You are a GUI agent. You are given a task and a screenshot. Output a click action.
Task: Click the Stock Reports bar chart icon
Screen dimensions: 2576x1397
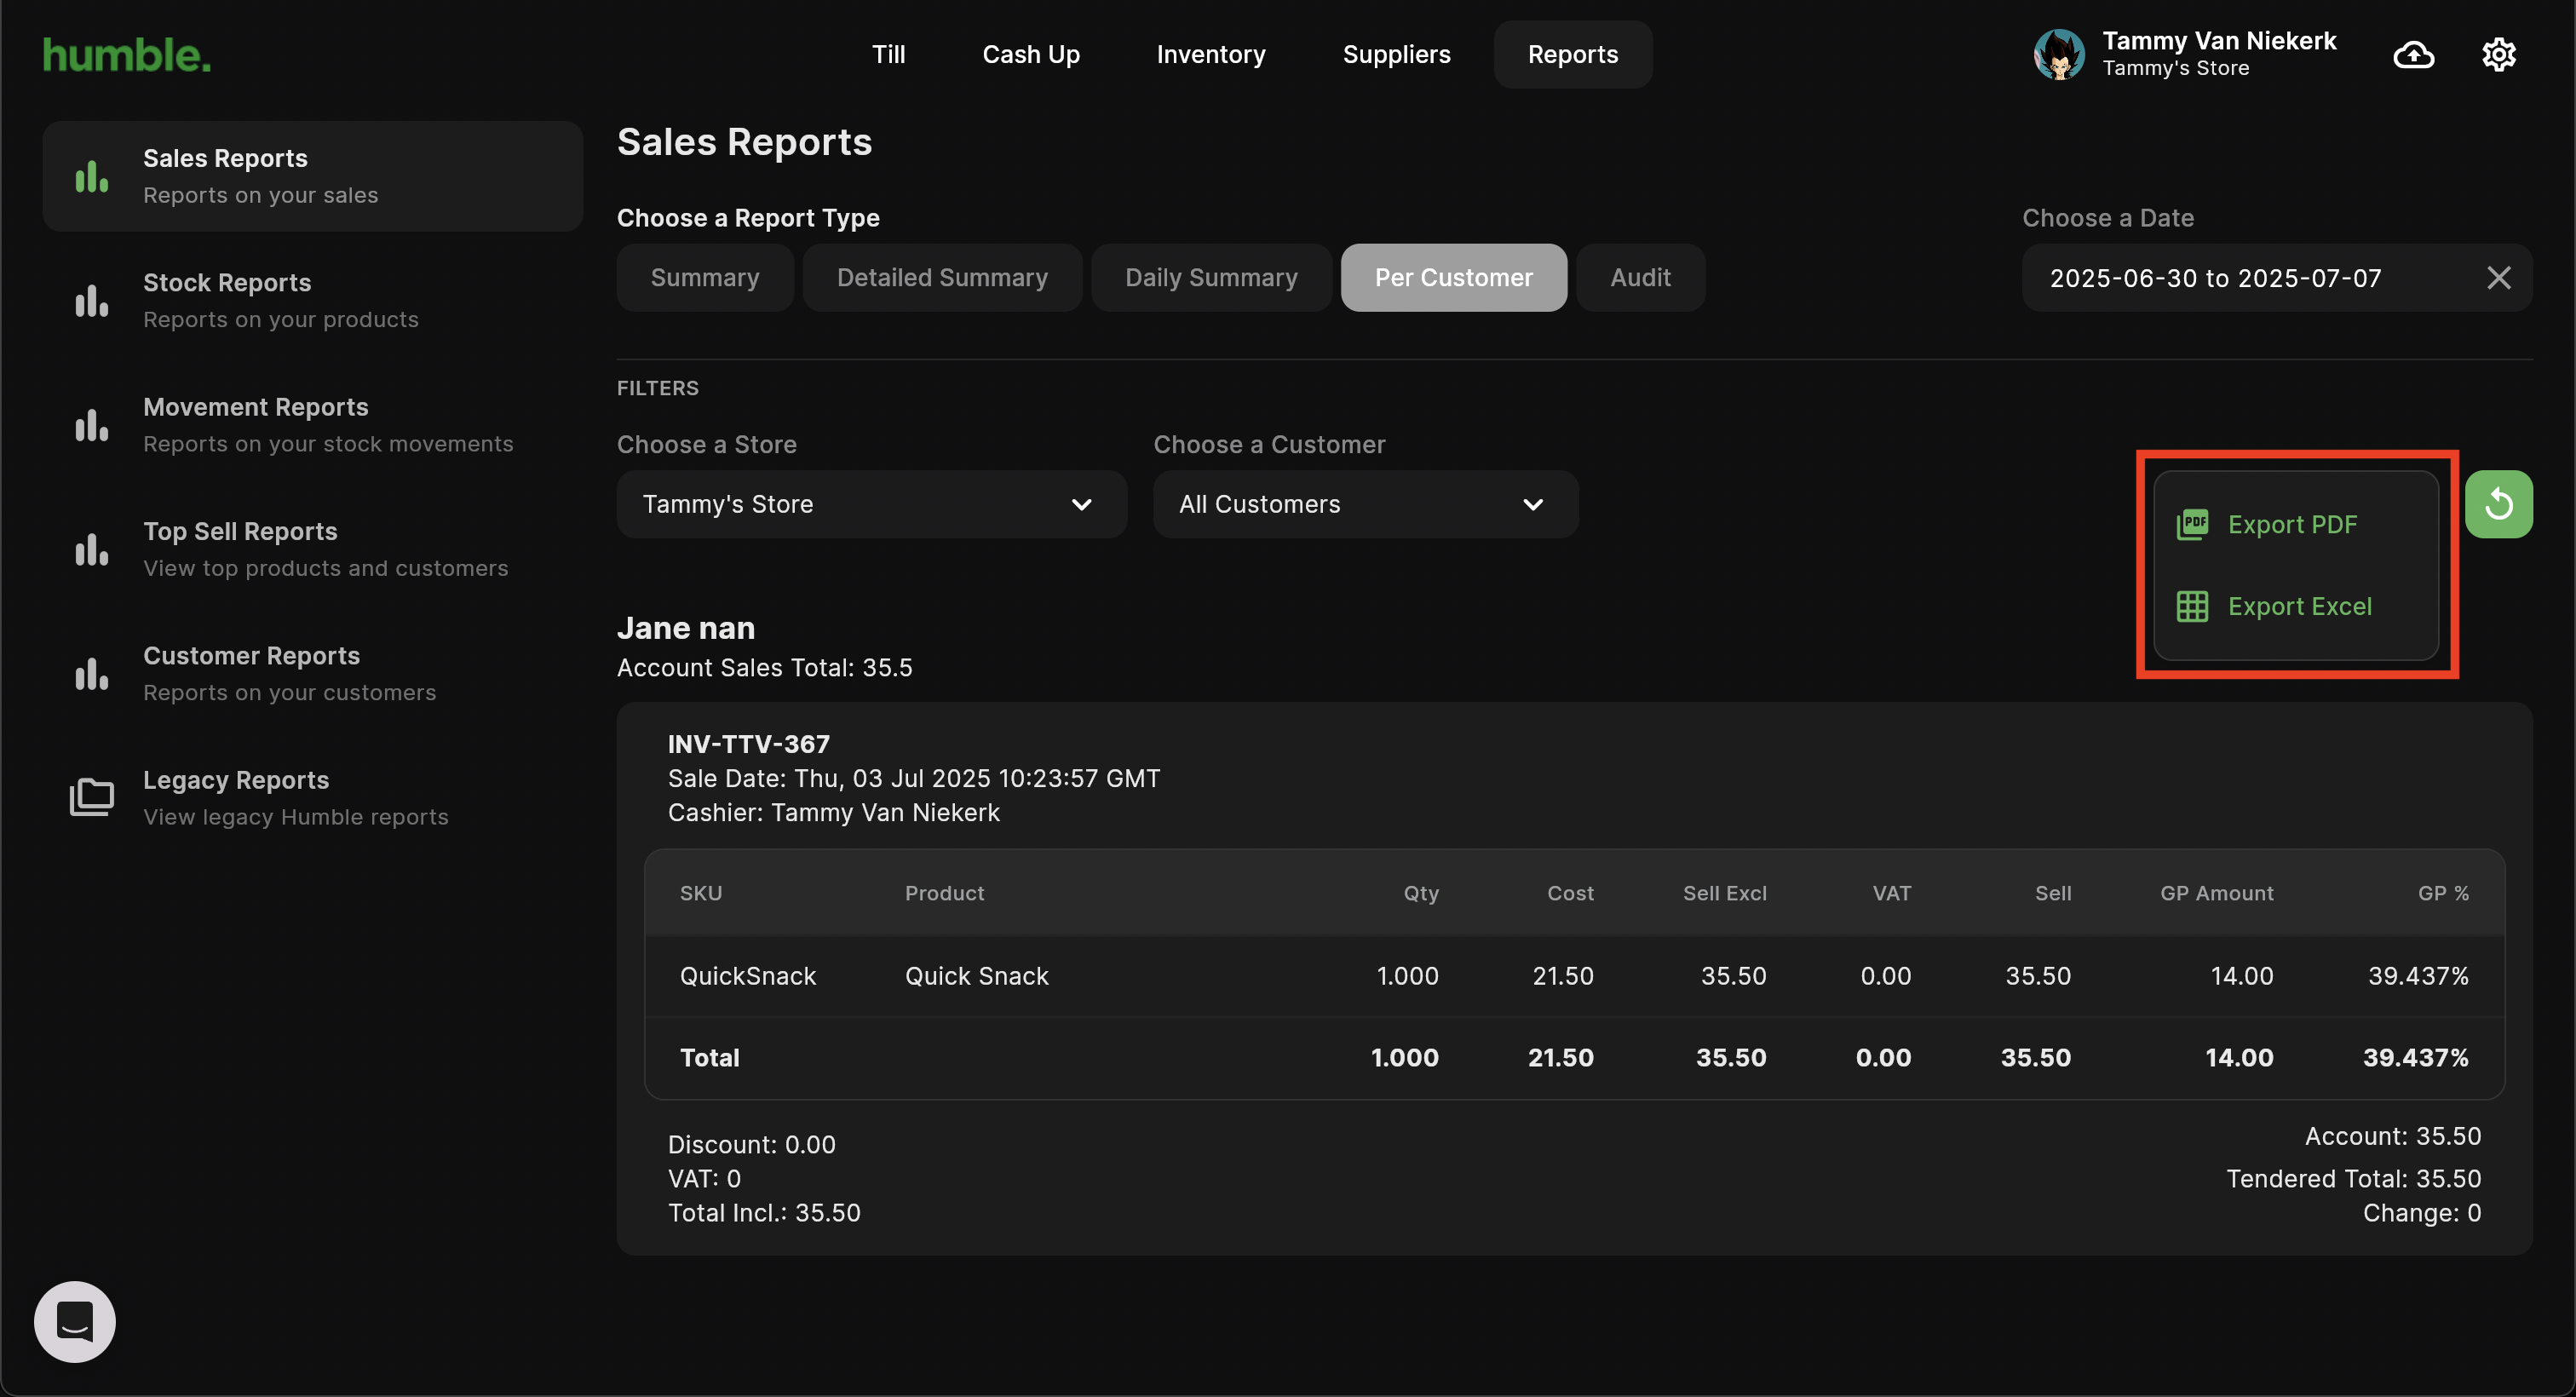pyautogui.click(x=92, y=301)
